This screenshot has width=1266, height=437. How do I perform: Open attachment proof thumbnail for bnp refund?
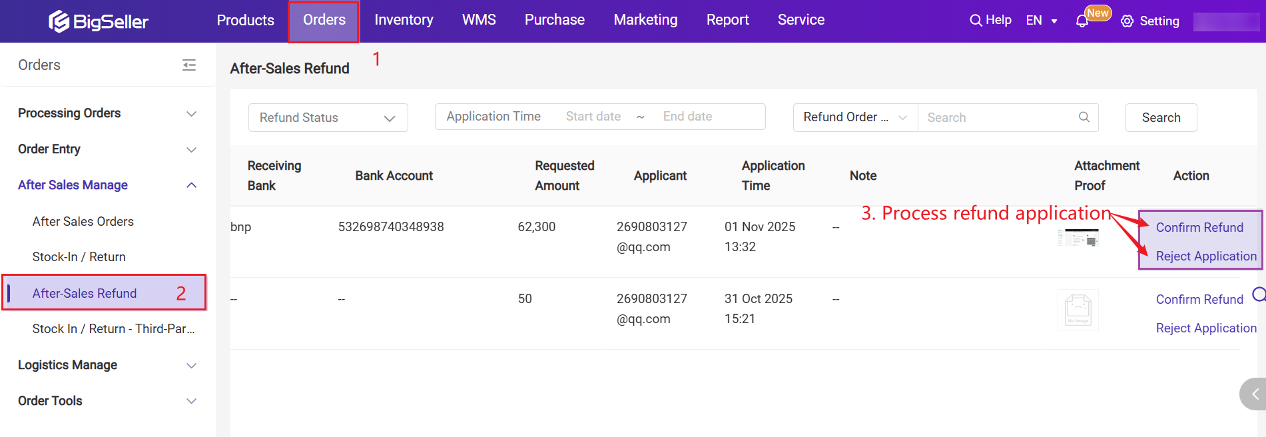[x=1078, y=238]
